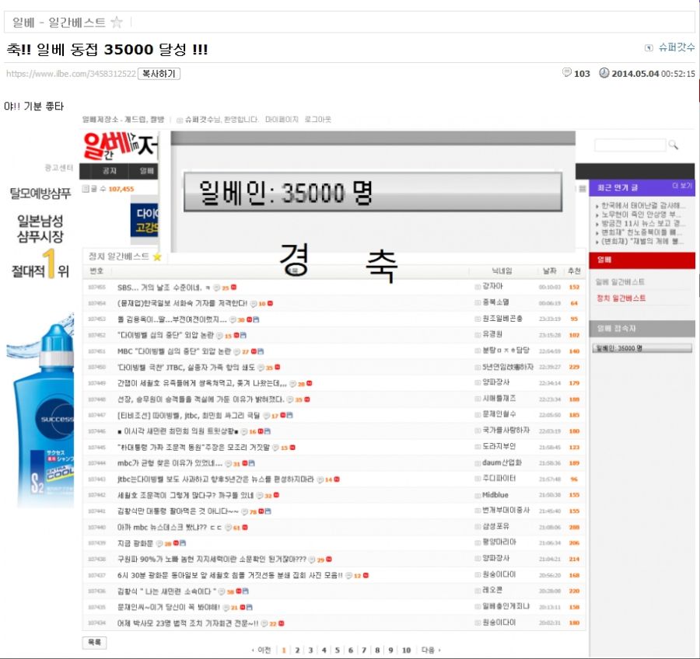Expand the 한국에서 태어난걸 감사해 sidebar item arrow

[597, 206]
